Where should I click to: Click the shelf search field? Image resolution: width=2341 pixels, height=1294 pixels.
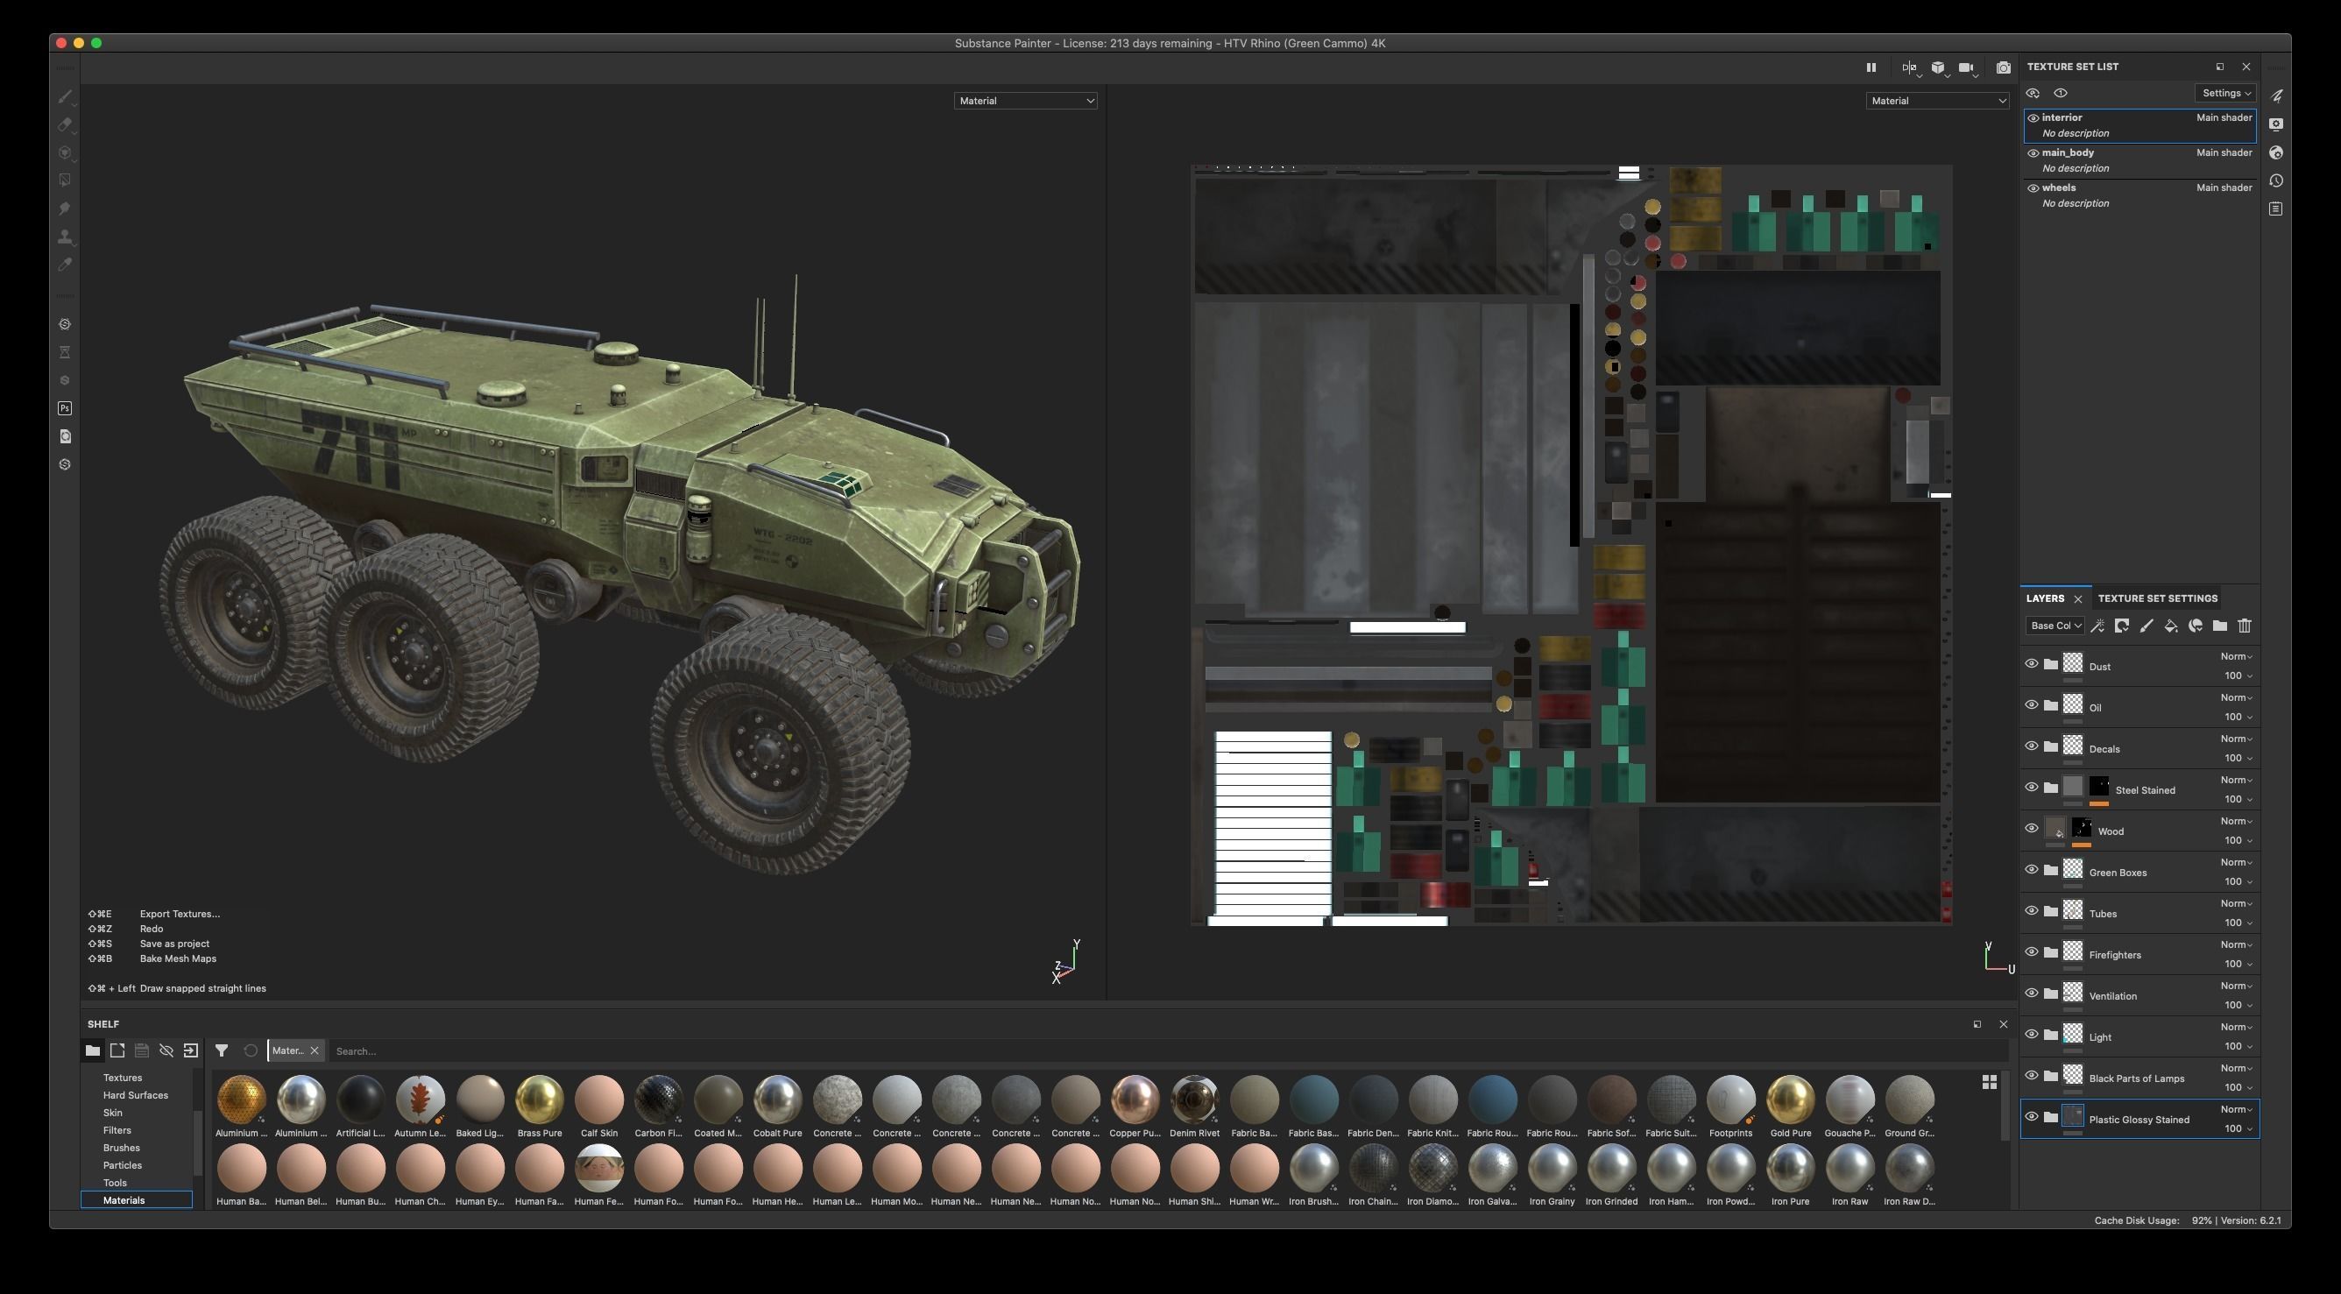pos(1168,1051)
